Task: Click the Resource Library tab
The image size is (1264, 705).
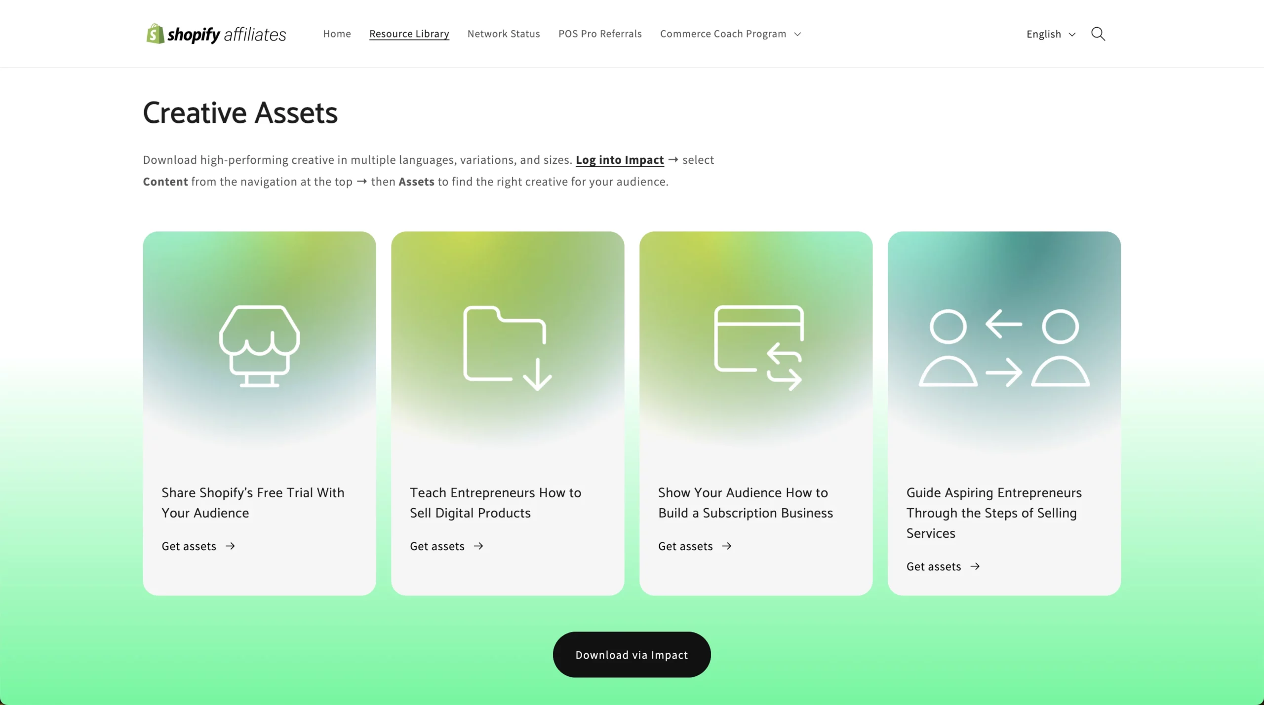Action: click(409, 33)
